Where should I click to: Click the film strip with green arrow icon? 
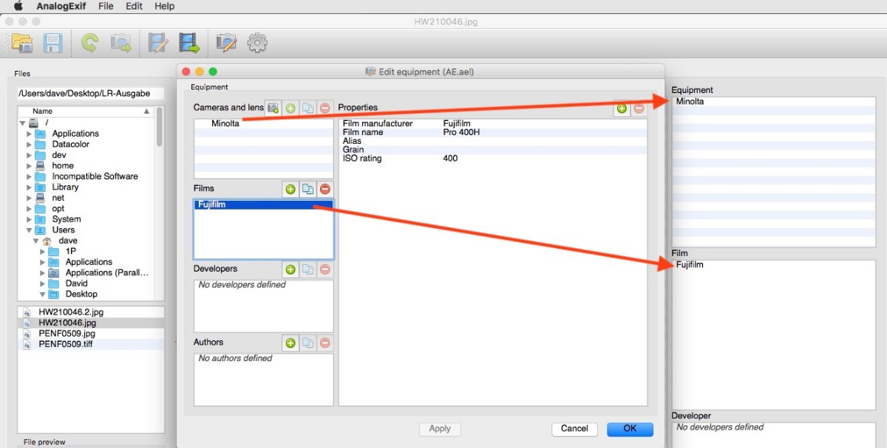190,44
